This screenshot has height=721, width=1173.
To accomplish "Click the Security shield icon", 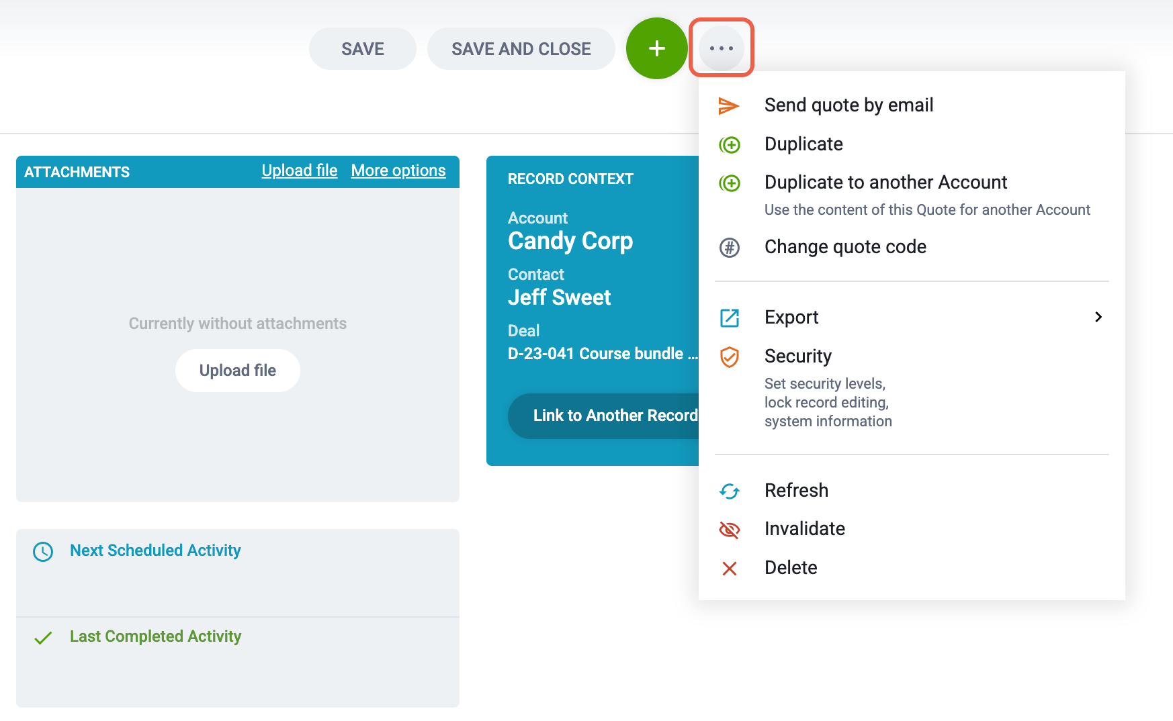I will coord(730,357).
